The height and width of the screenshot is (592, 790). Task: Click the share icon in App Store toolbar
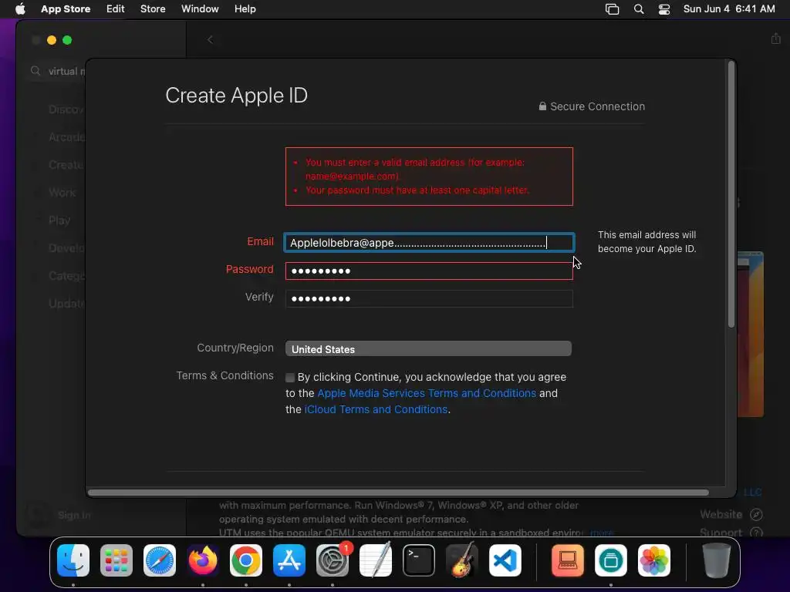tap(775, 39)
